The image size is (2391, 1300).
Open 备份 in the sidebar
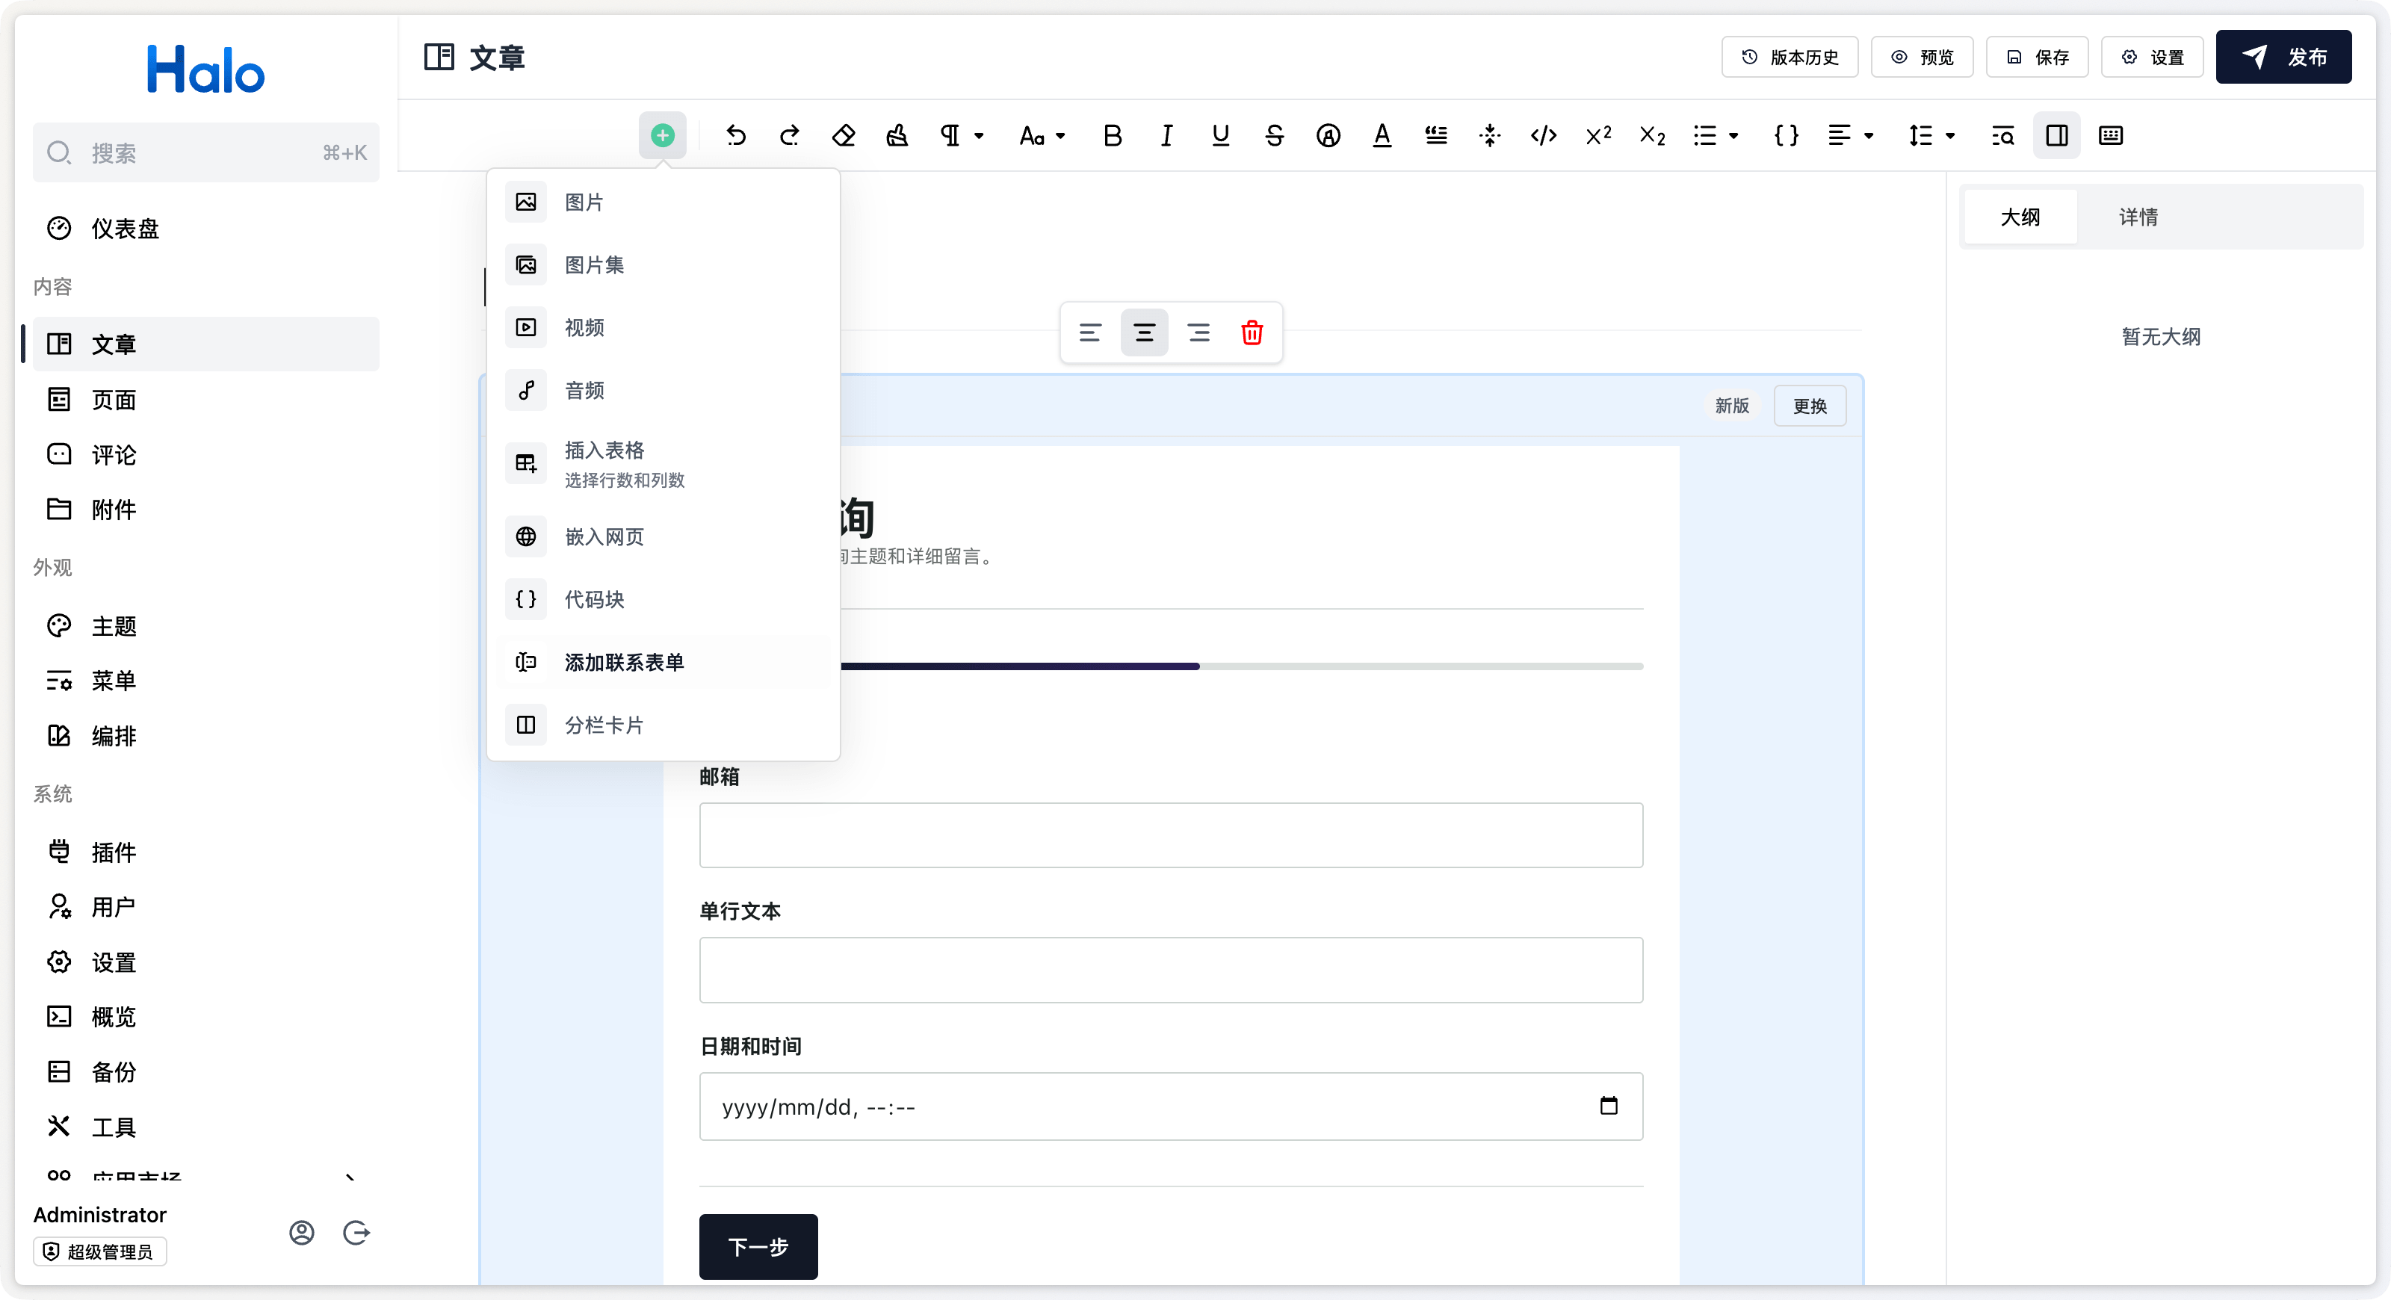click(206, 1071)
